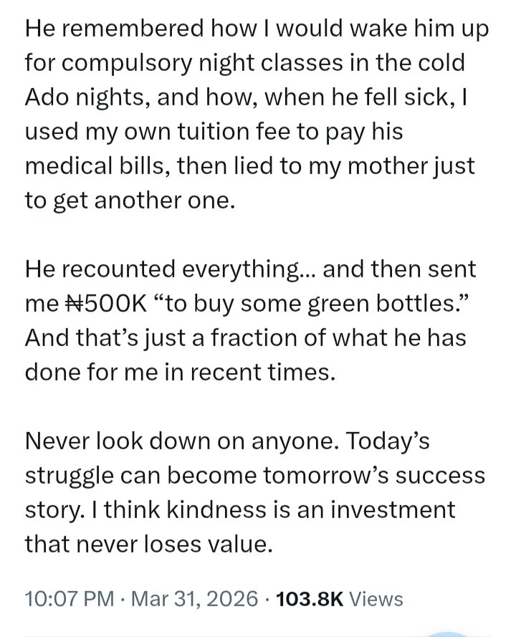
Task: Tap the 103.8K view count
Action: coord(310,598)
